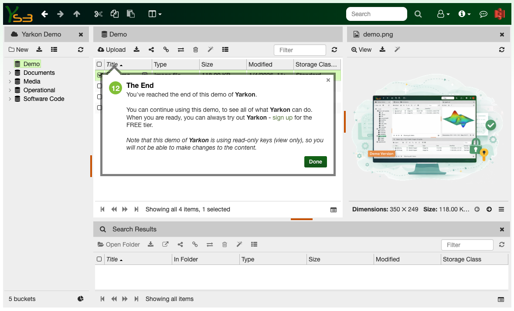Click the pie chart icon beside 5 buckets
514x311 pixels.
point(81,299)
